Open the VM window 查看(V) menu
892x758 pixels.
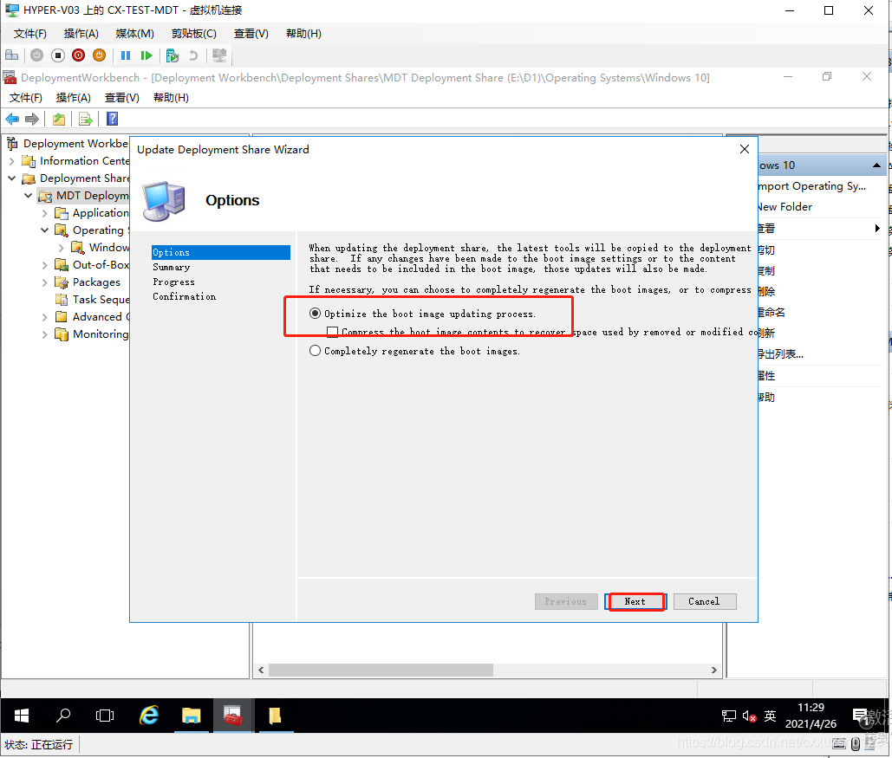coord(251,34)
